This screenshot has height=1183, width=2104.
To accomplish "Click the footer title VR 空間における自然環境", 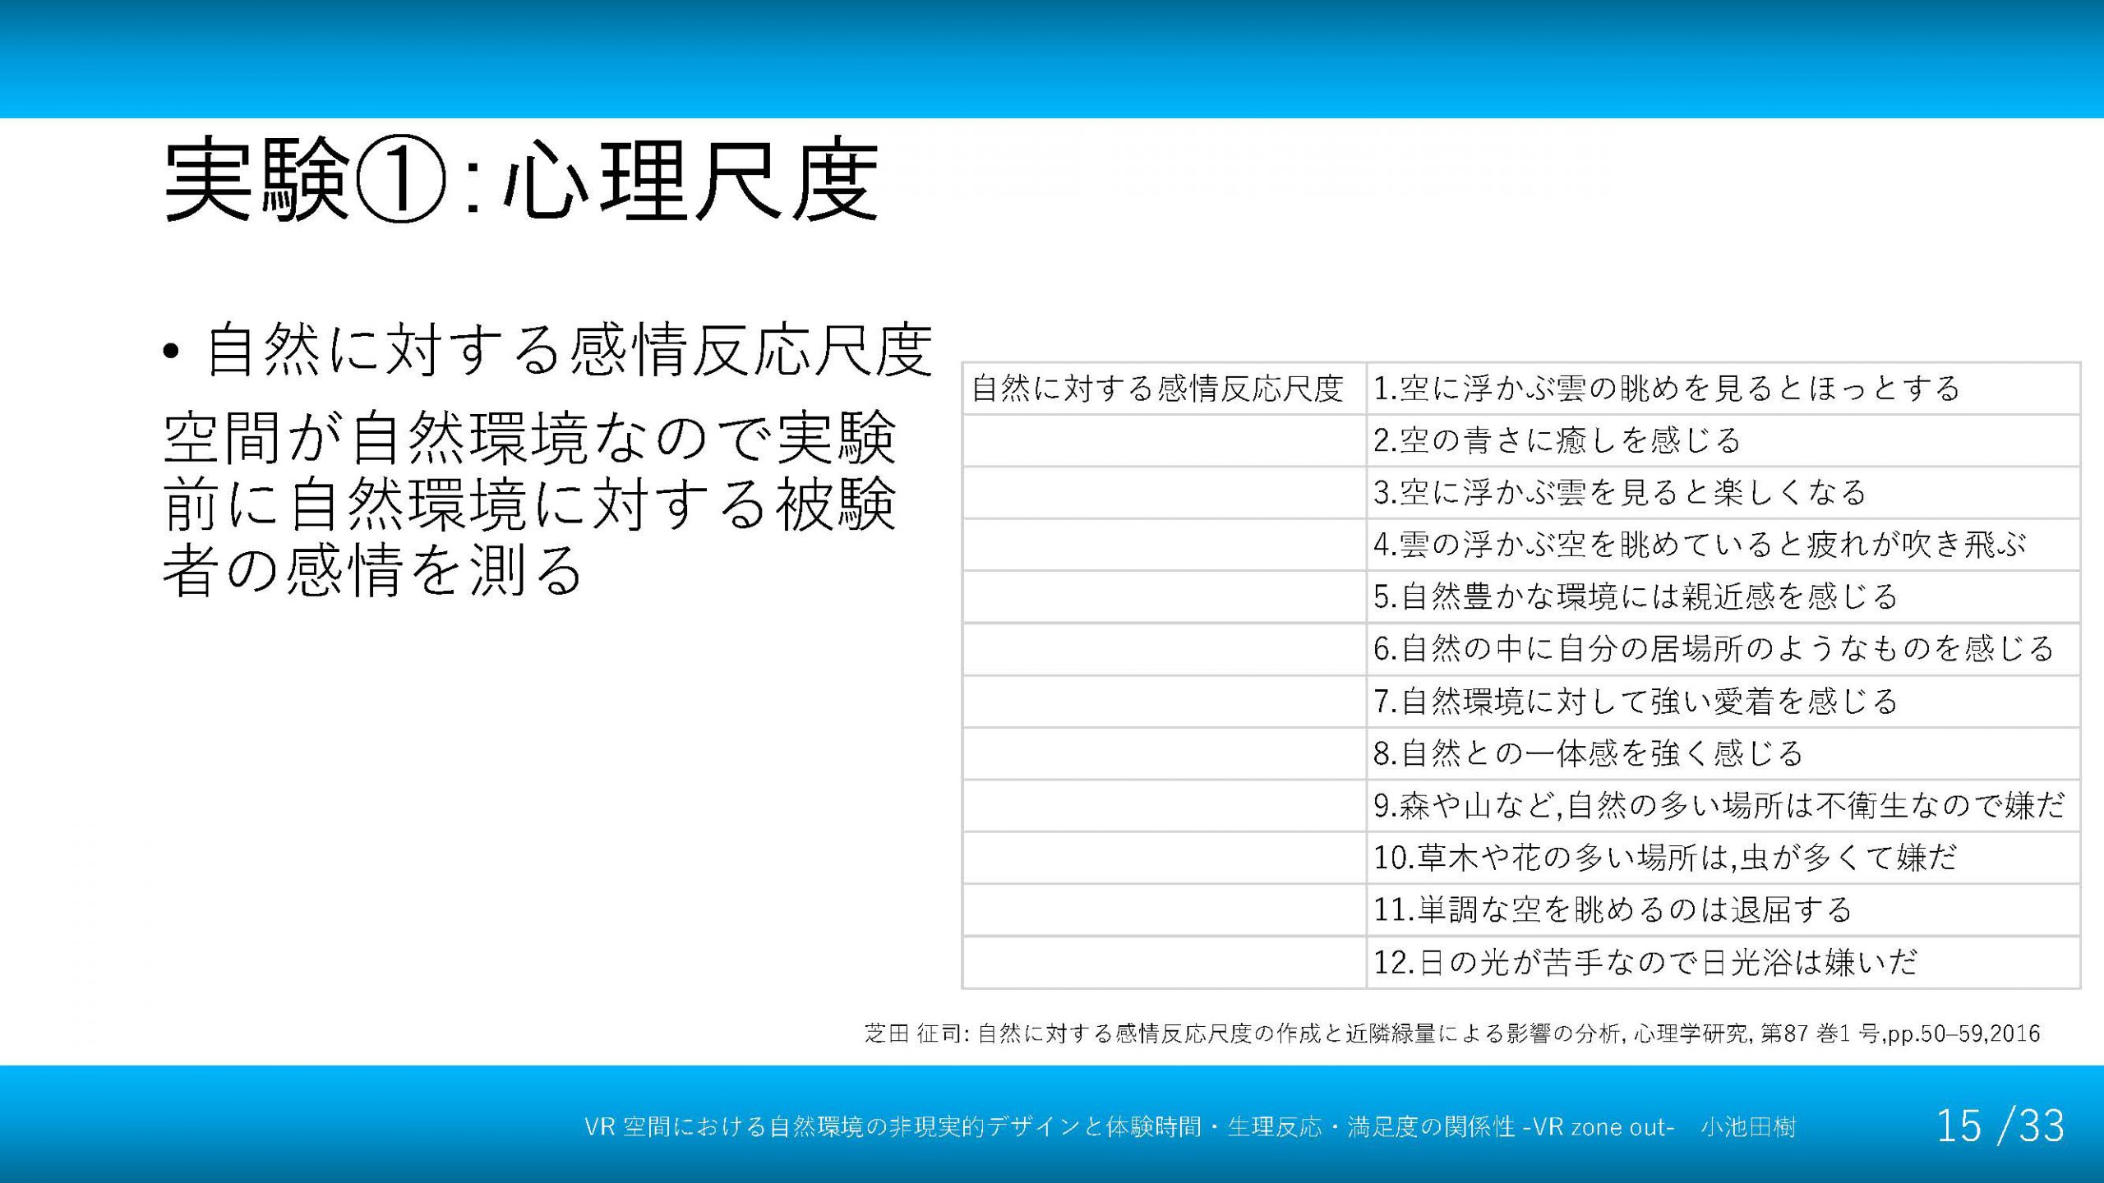I will [1129, 1126].
